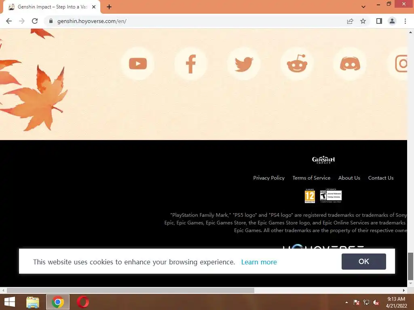Screen dimensions: 414x310
Task: Open the browser side panel icon
Action: (x=379, y=21)
